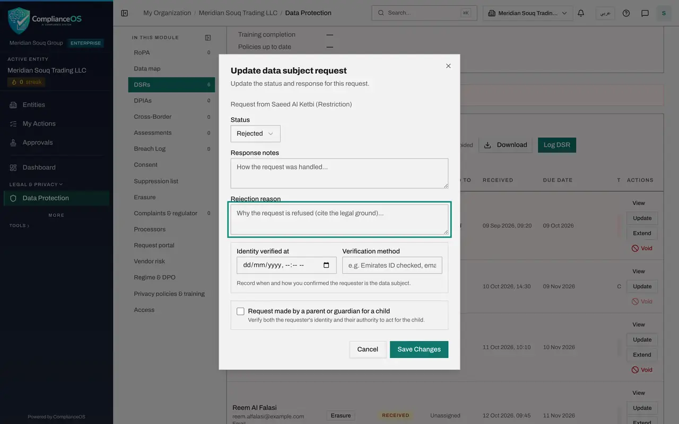Image resolution: width=679 pixels, height=424 pixels.
Task: Collapse the In This Module panel icon
Action: pyautogui.click(x=208, y=38)
